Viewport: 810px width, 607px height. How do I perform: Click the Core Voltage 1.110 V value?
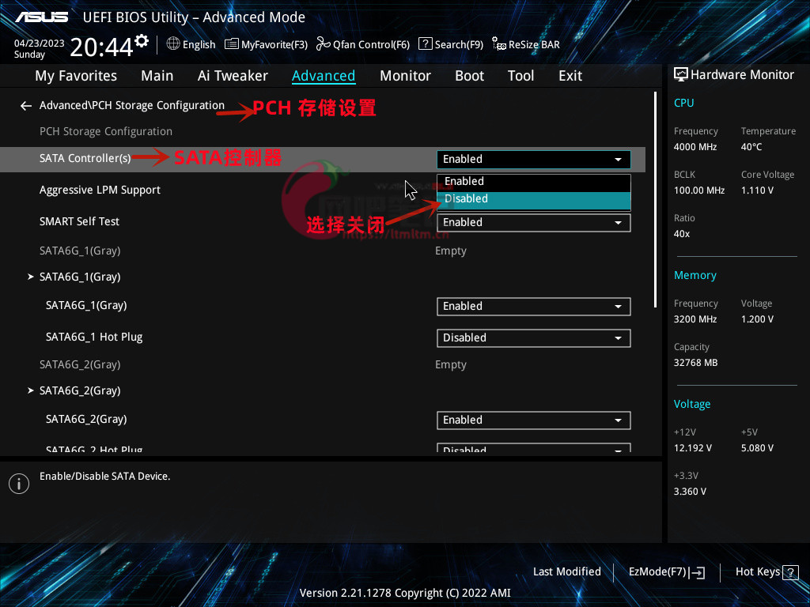[757, 190]
